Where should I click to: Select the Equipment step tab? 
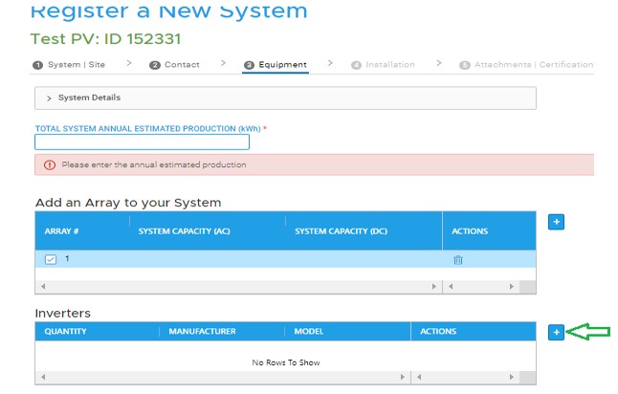pyautogui.click(x=276, y=65)
